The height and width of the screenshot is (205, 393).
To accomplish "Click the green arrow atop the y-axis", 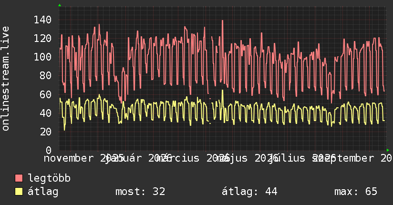I will pos(60,5).
